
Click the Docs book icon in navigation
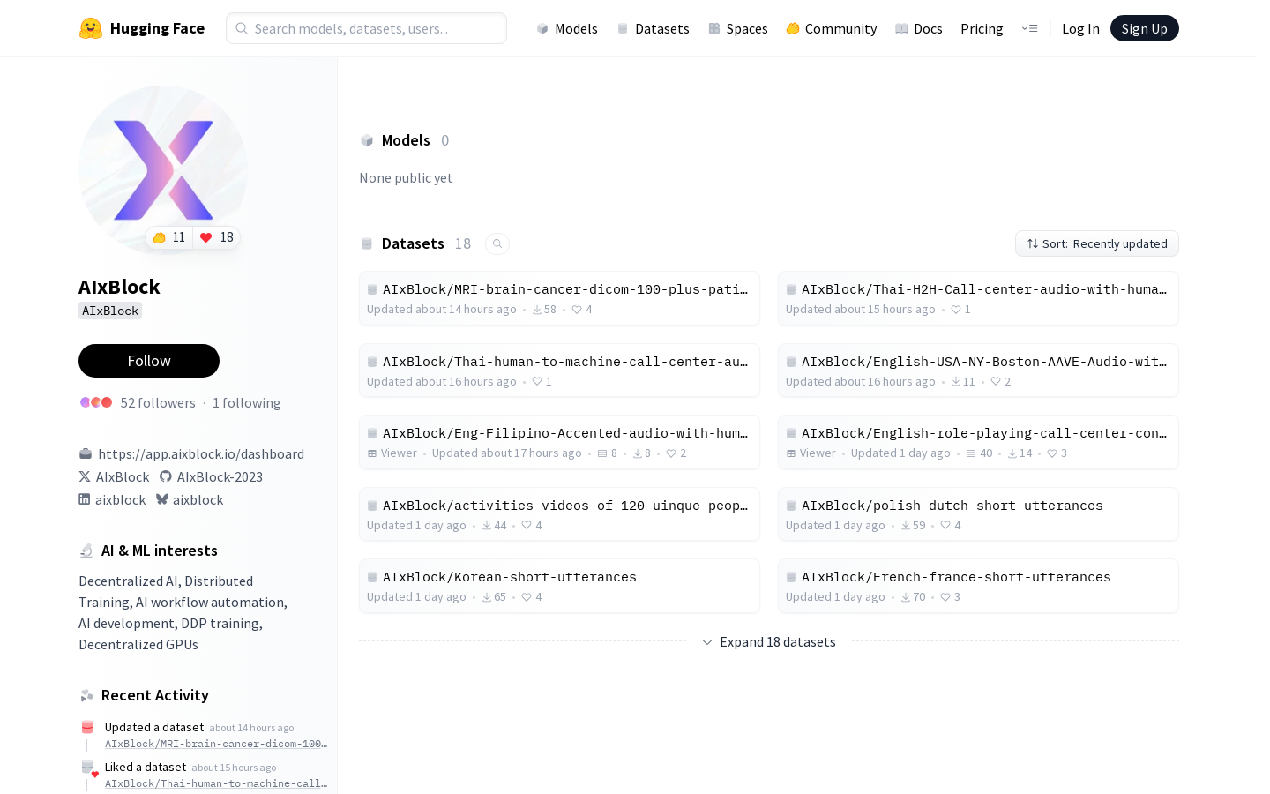[901, 28]
